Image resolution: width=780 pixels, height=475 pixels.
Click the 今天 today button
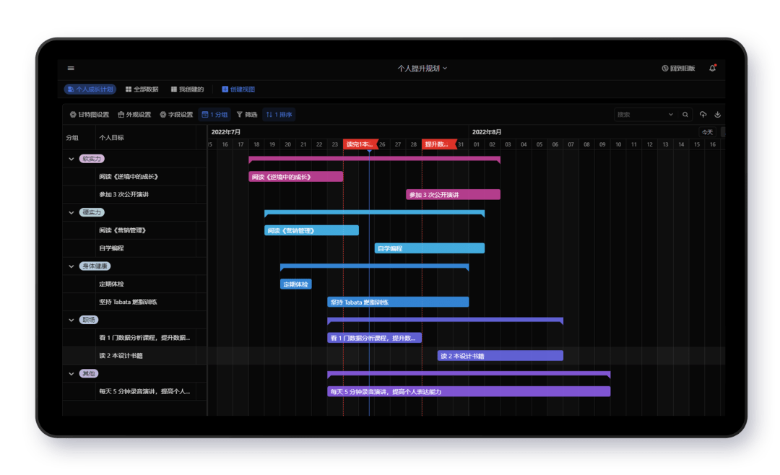point(707,132)
